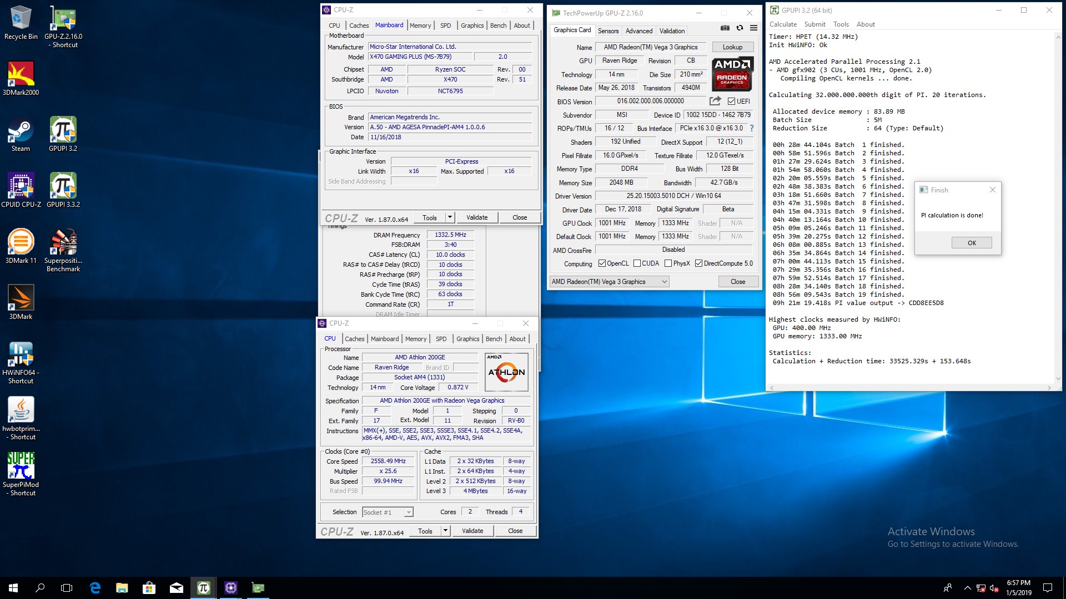1066x599 pixels.
Task: Open Tools dropdown arrow in upper CPU-Z
Action: [450, 217]
